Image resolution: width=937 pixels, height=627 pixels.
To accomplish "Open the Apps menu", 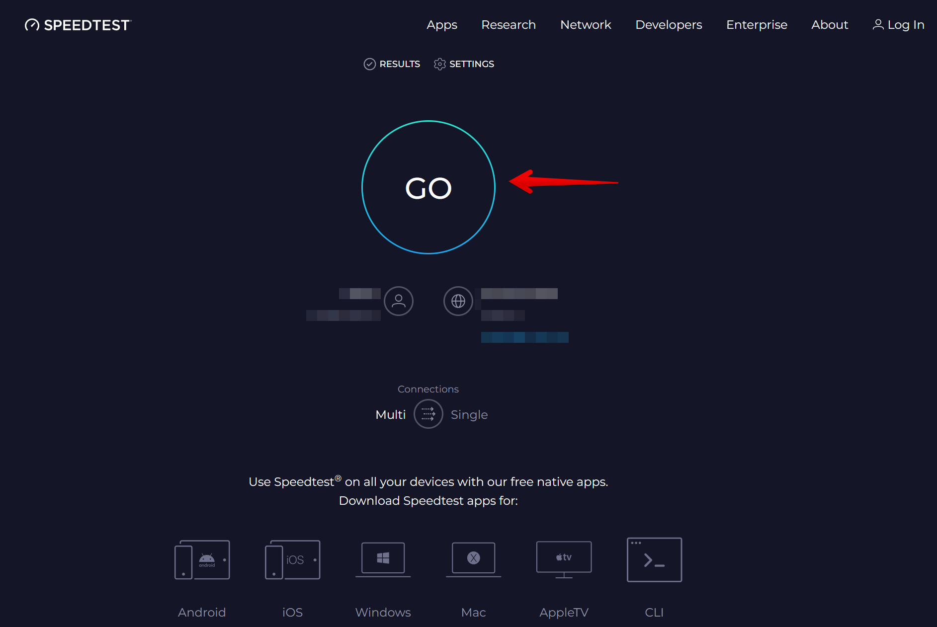I will [x=442, y=25].
